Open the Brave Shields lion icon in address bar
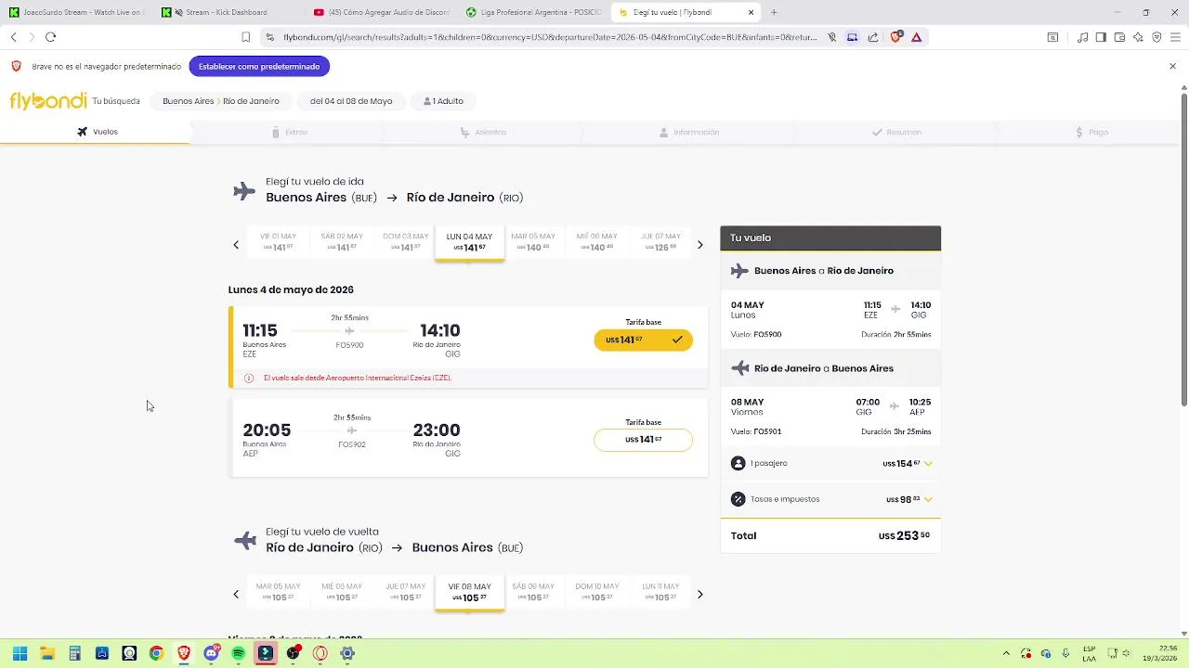The height and width of the screenshot is (668, 1189). [x=895, y=37]
